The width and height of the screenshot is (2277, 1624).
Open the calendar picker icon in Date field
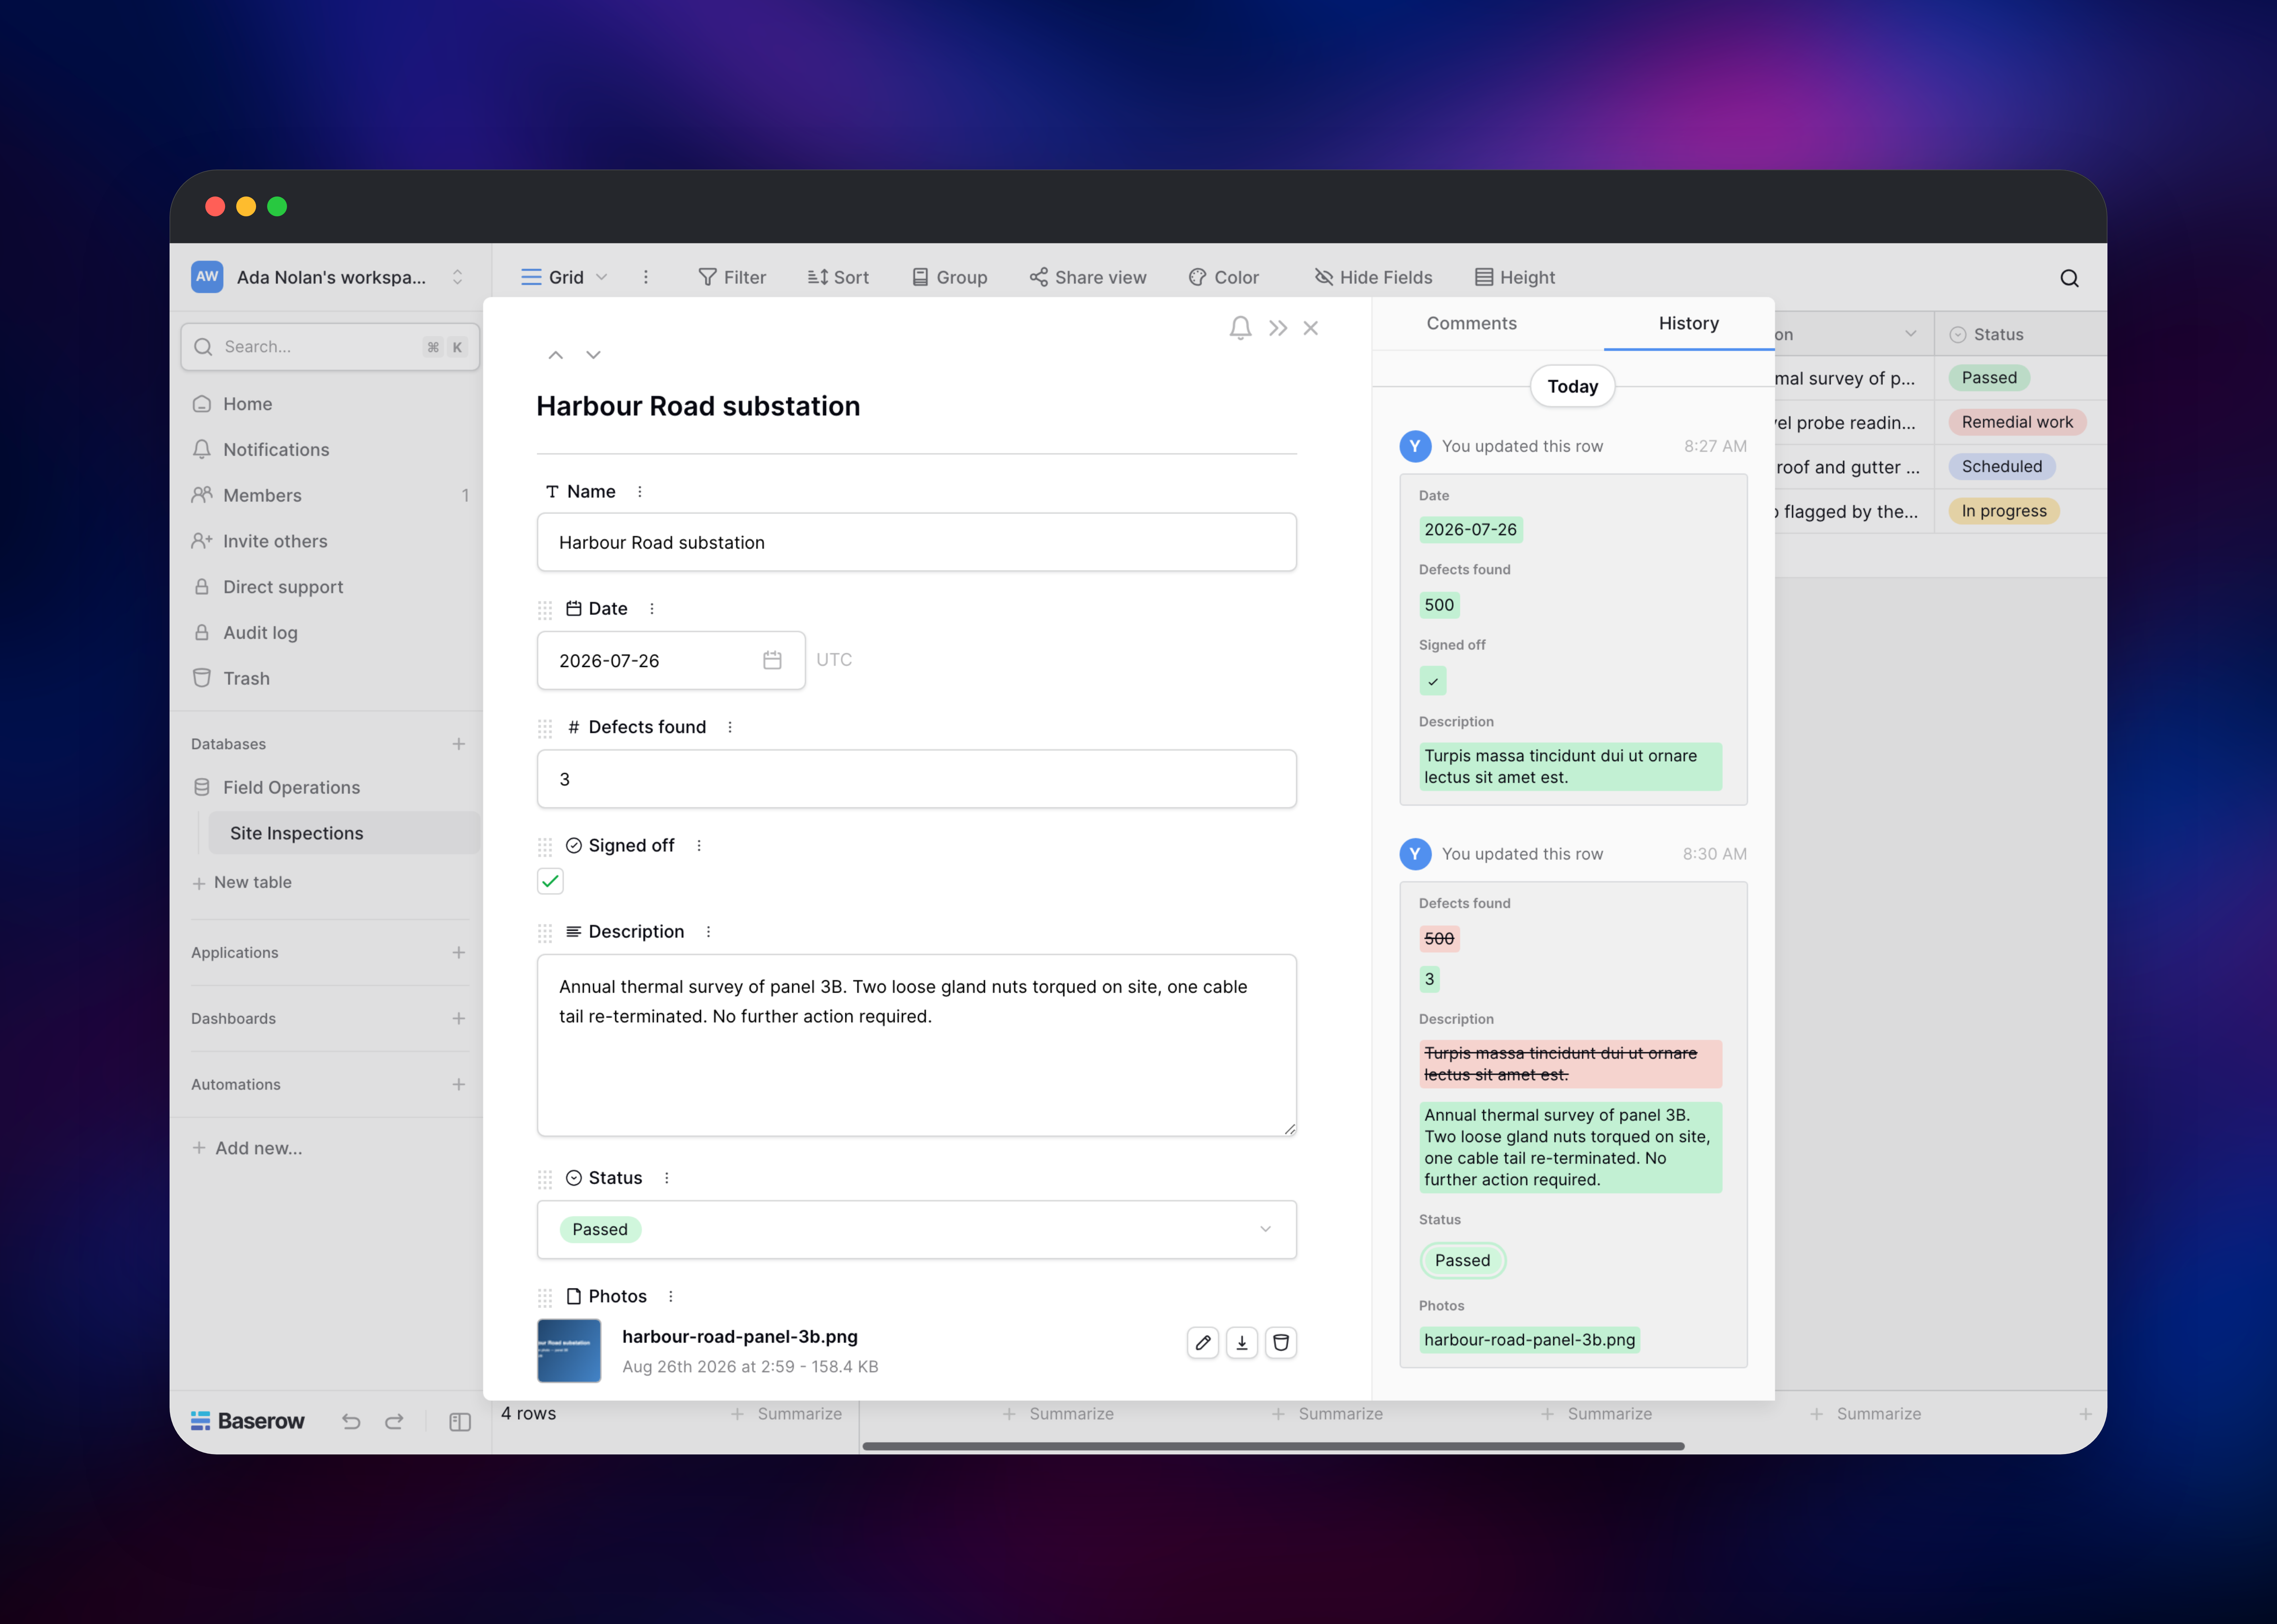[772, 660]
